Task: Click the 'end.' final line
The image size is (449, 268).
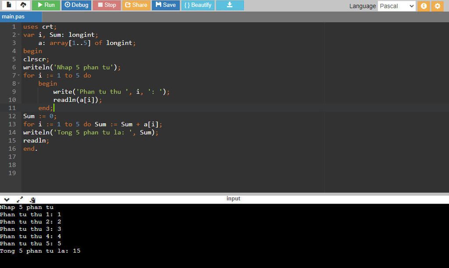Action: (30, 149)
